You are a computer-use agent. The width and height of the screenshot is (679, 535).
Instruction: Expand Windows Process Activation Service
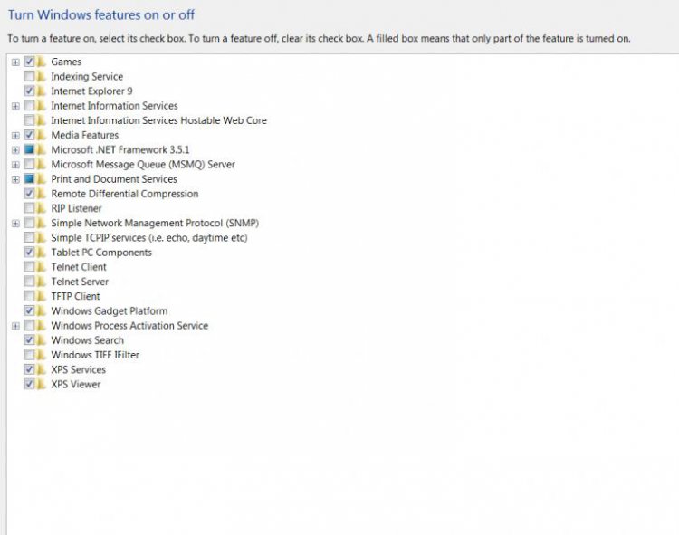(x=15, y=326)
